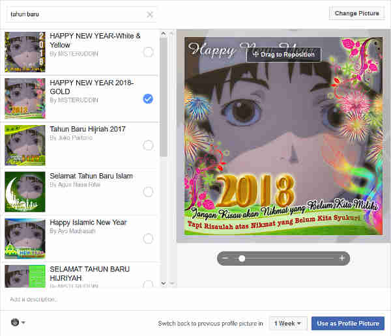The height and width of the screenshot is (336, 391).
Task: Click the Drag to Reposition overlay label
Action: (283, 54)
